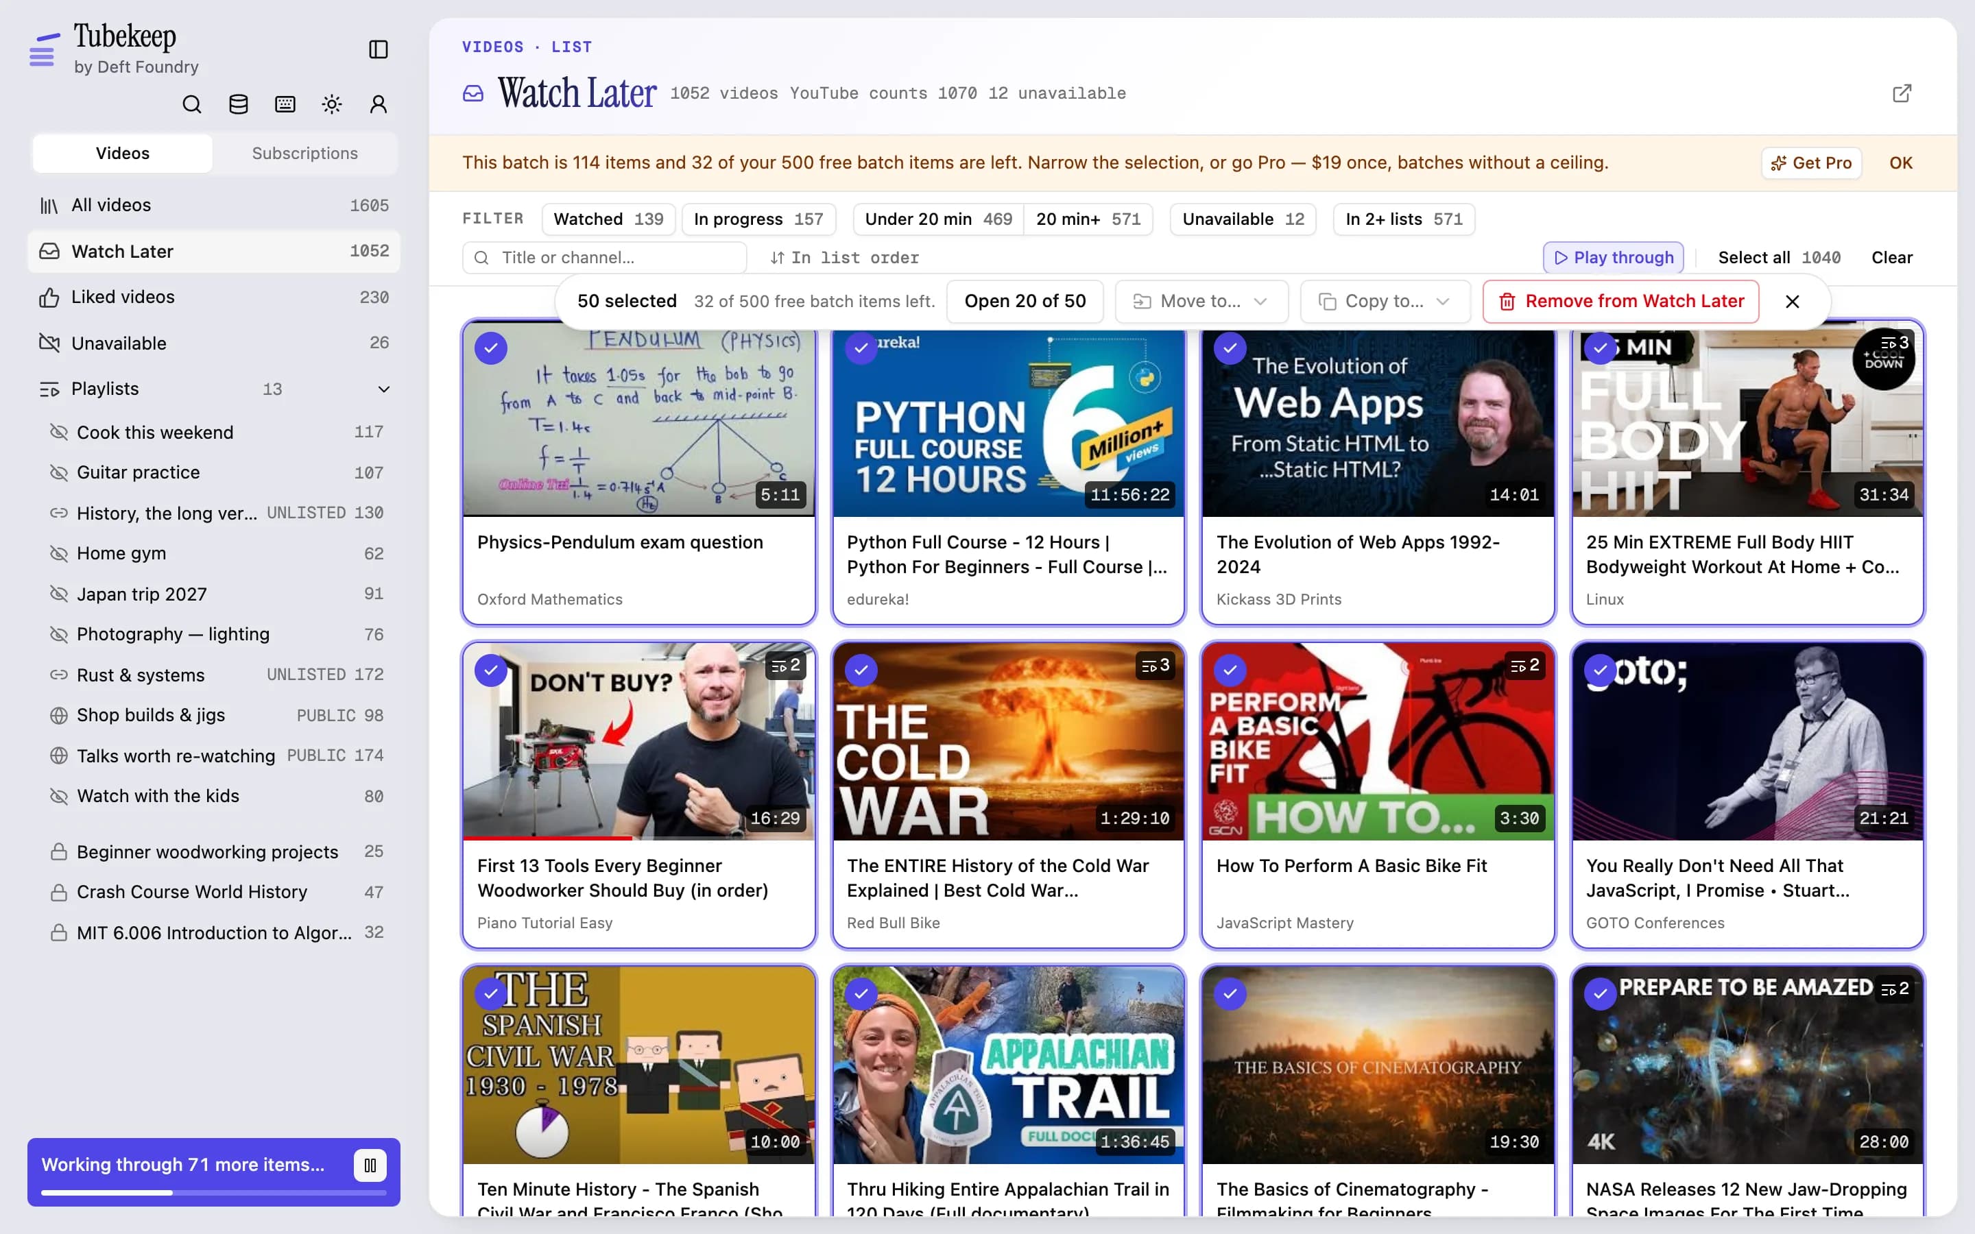Focus the Title or channel search field
Screen dimensions: 1975x1234
pos(604,258)
